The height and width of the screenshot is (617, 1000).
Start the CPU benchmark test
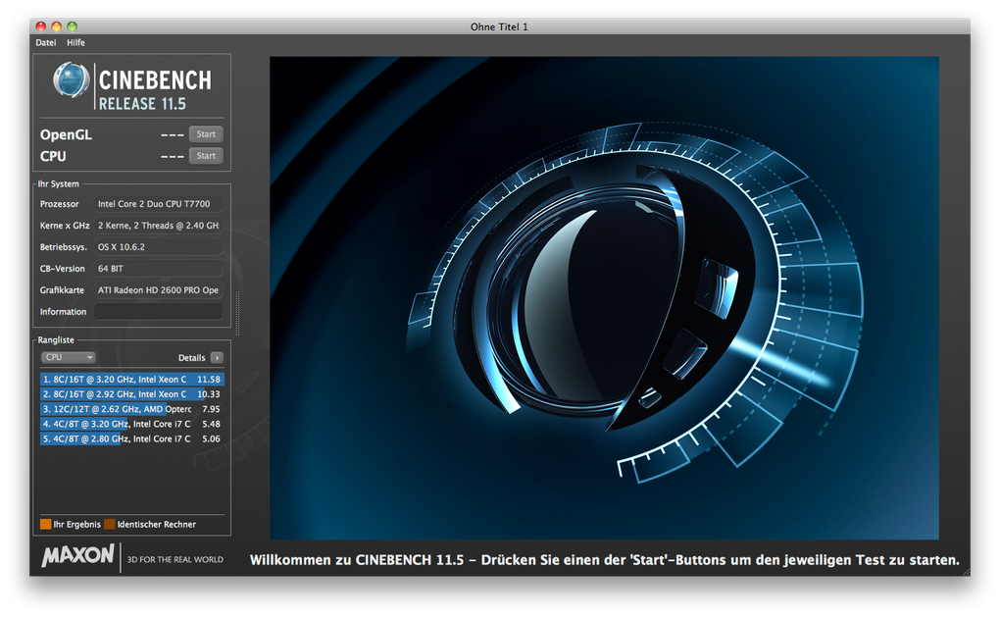tap(206, 156)
